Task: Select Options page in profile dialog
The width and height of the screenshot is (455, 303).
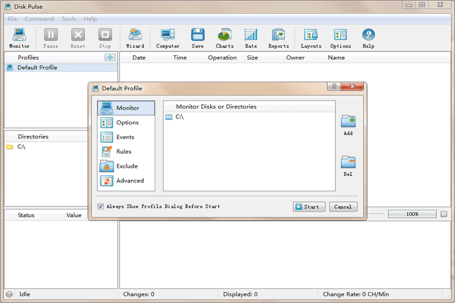Action: [x=126, y=123]
